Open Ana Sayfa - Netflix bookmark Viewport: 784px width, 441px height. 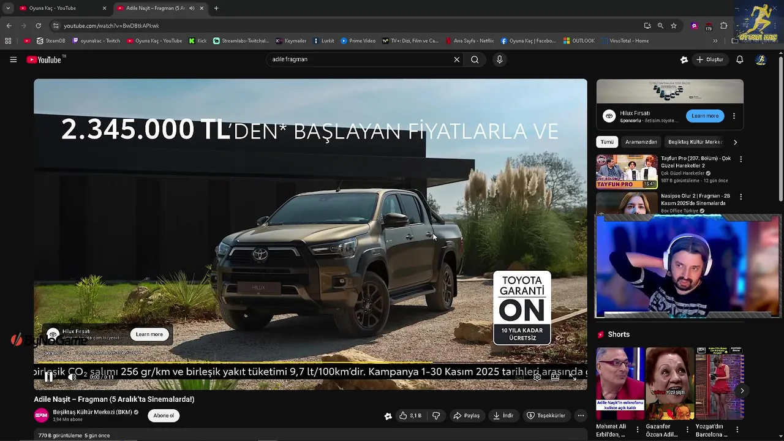coord(470,41)
